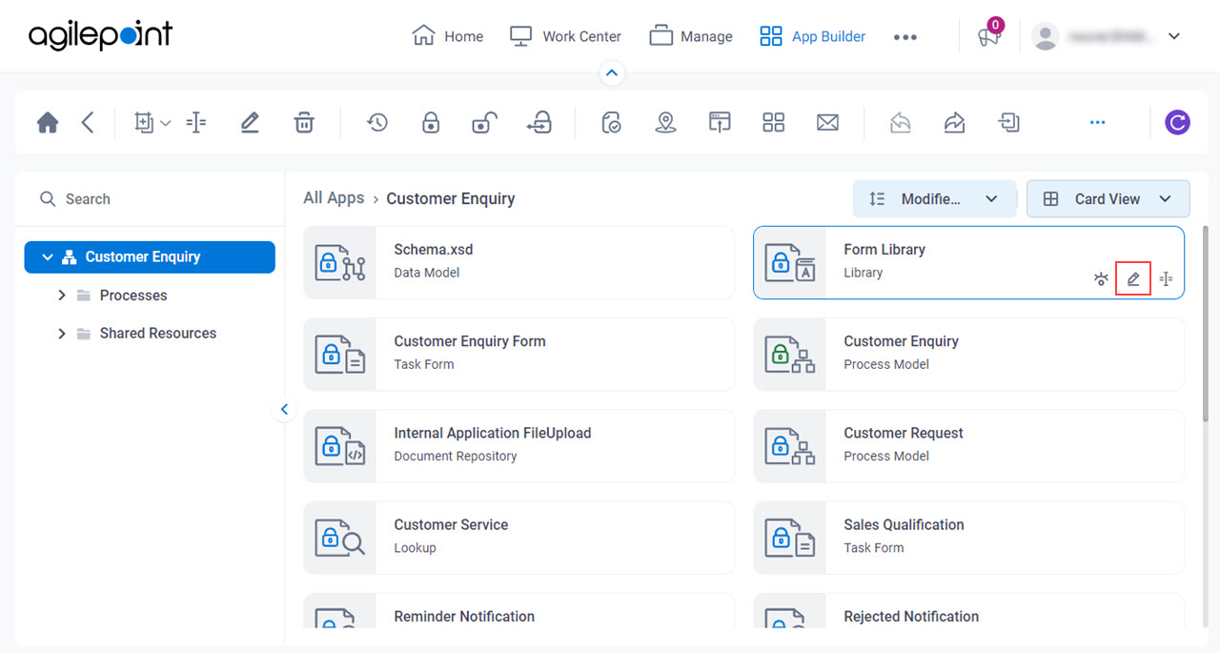The height and width of the screenshot is (653, 1220).
Task: Open the Manage tab
Action: click(691, 36)
